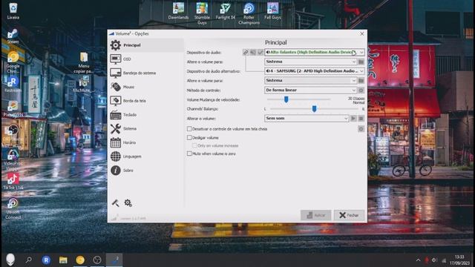This screenshot has width=475, height=267.
Task: Click the Aplicar button
Action: pos(315,215)
